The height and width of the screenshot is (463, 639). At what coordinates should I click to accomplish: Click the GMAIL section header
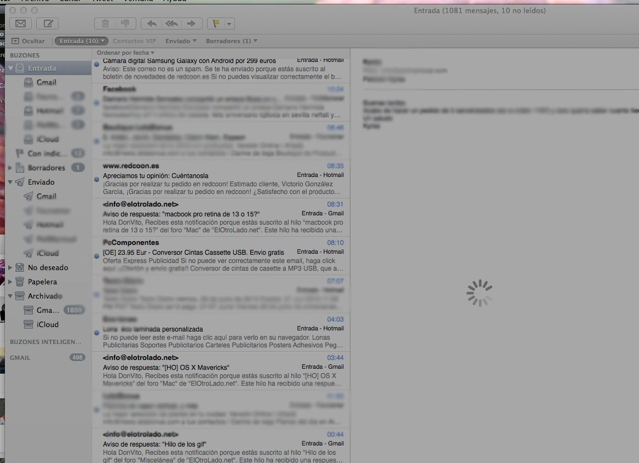pos(20,358)
